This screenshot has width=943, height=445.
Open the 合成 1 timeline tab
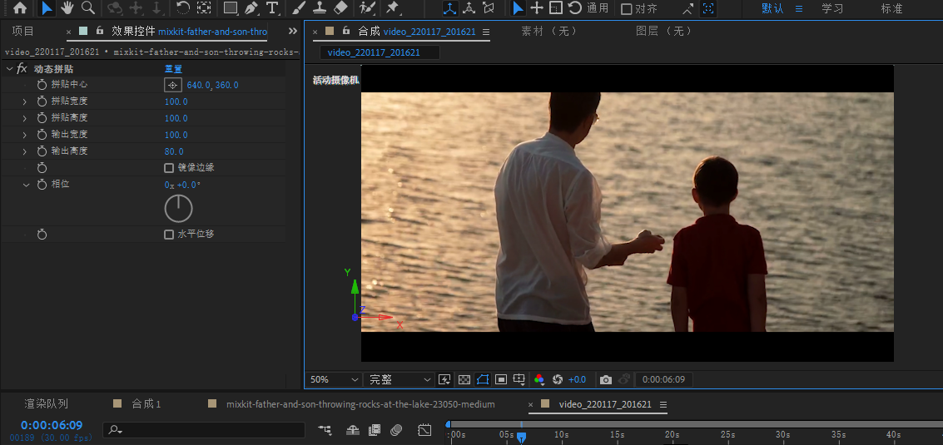coord(146,404)
